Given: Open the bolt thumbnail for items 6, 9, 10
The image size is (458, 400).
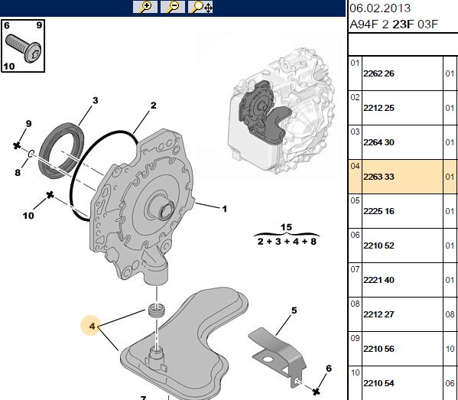Looking at the screenshot, I should [23, 46].
